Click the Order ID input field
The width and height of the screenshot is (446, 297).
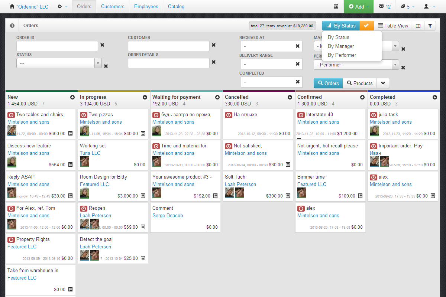point(57,46)
